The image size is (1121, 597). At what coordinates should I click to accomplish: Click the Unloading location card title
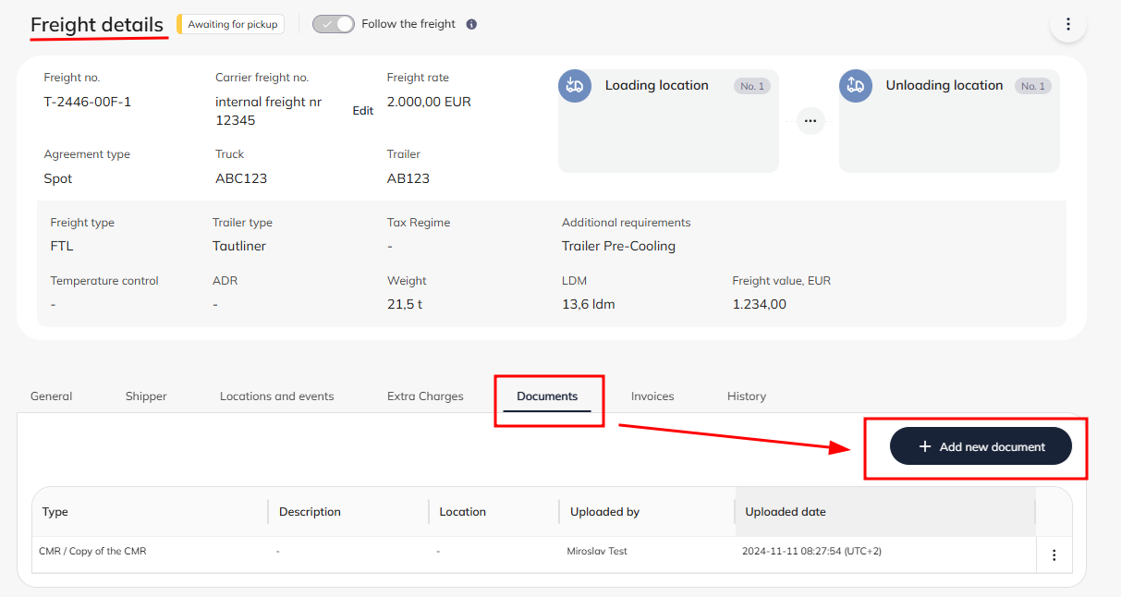coord(944,85)
